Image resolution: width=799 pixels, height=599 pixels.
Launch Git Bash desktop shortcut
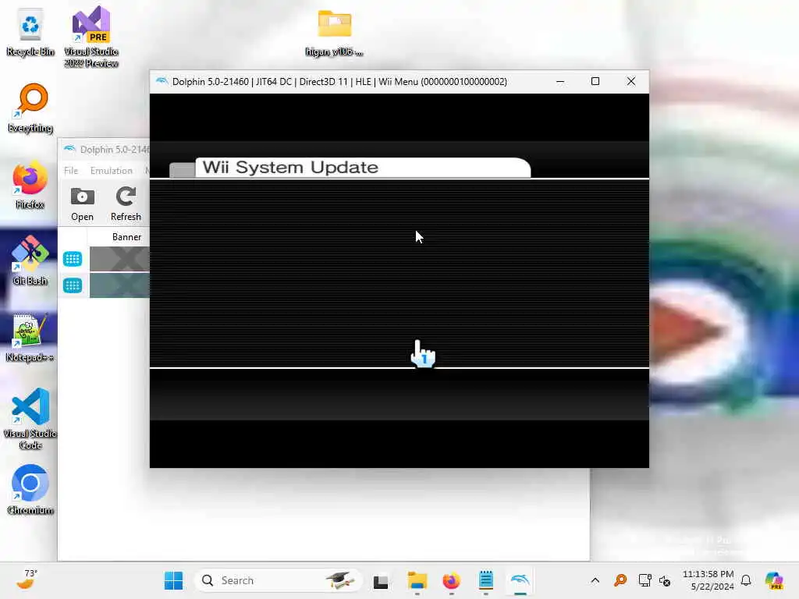tap(30, 261)
